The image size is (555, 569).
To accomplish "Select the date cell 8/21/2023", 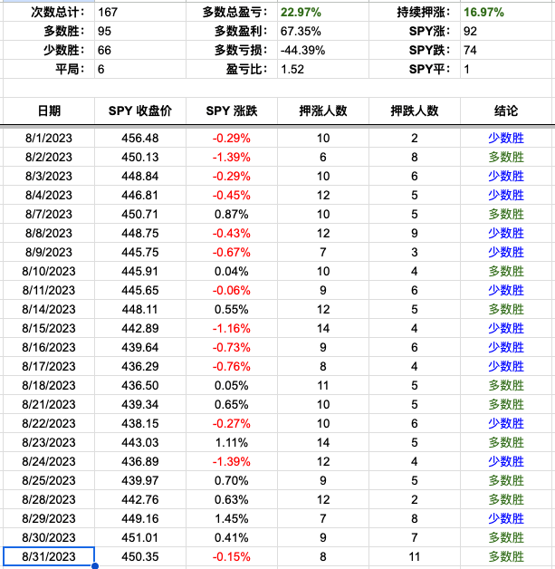I will [49, 404].
